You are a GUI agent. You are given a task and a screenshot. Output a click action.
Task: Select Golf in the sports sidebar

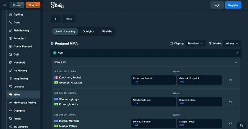click(23, 55)
